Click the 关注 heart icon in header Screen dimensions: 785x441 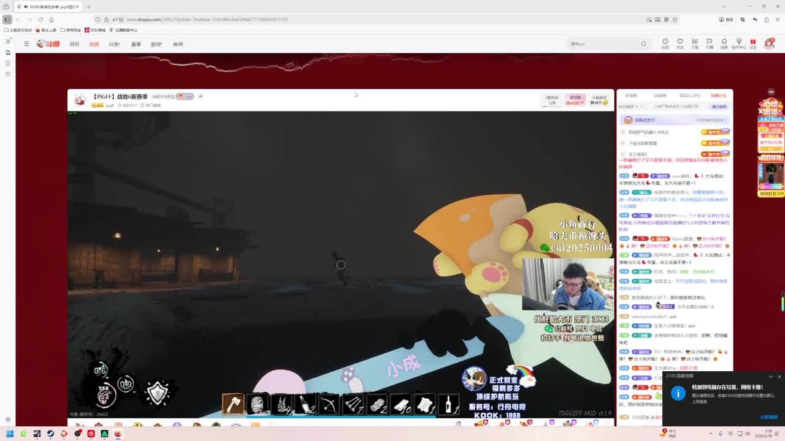(680, 43)
